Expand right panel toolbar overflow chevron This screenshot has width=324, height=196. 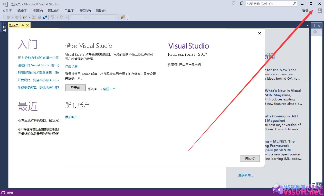(320, 31)
